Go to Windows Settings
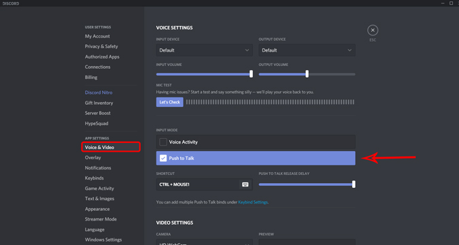 [x=103, y=240]
